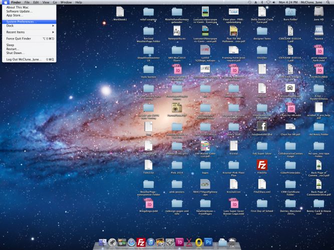Viewport: 334px width, 250px height.
Task: Open iTunes from the Dock
Action: coord(150,242)
